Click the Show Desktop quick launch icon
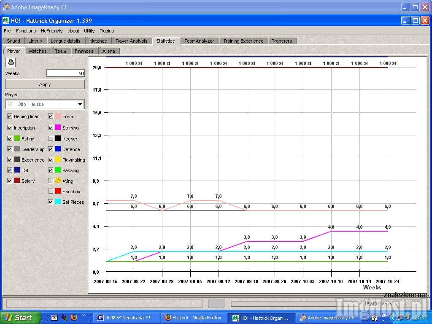Screen dimensions: 432x324 [54, 318]
